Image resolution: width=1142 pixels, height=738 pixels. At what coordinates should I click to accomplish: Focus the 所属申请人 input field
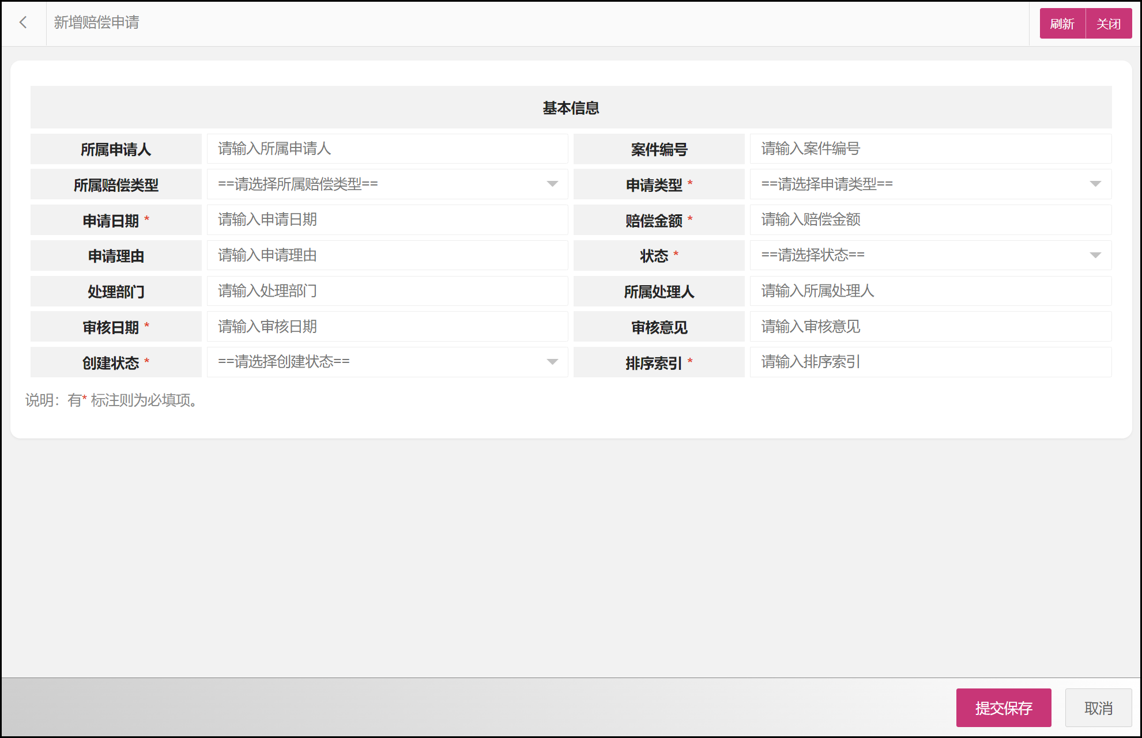point(387,149)
